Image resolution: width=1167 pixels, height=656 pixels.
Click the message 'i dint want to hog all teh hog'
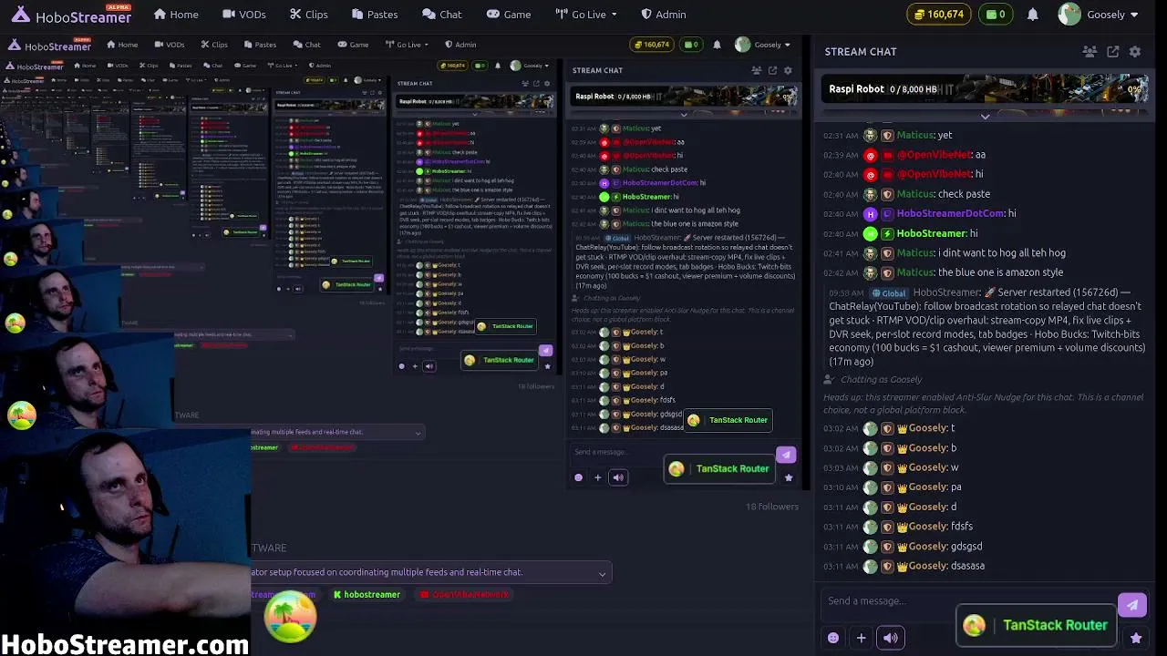[x=1002, y=253]
